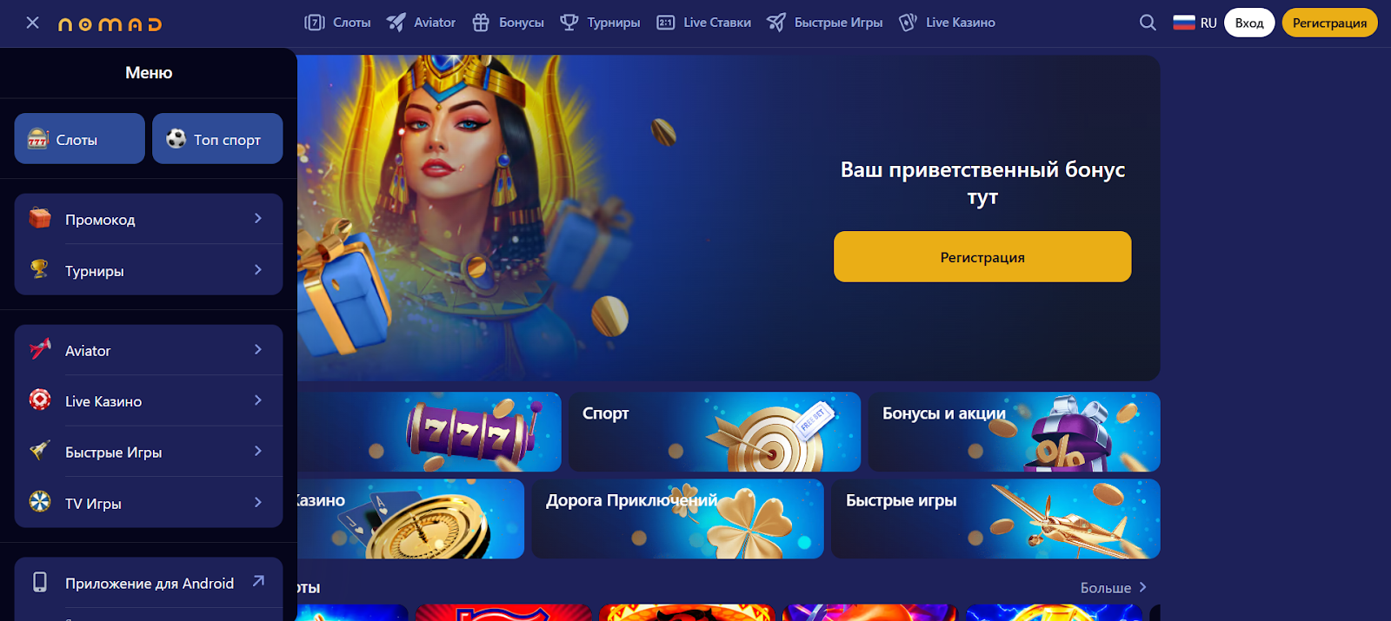
Task: Click the TV Игры wheel icon
Action: (40, 502)
